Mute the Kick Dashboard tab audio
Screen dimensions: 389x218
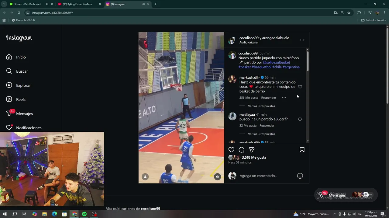pyautogui.click(x=47, y=4)
